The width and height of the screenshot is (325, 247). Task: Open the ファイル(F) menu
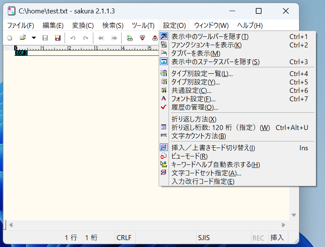click(21, 25)
